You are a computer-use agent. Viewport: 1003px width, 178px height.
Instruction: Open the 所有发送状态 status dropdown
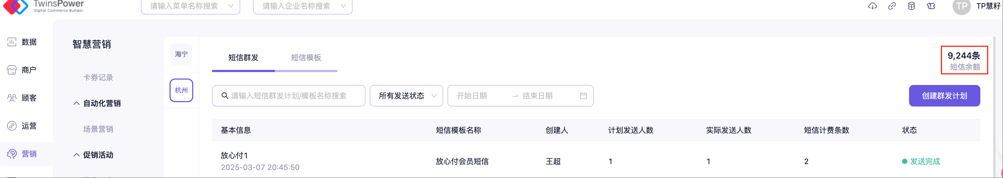(x=406, y=96)
